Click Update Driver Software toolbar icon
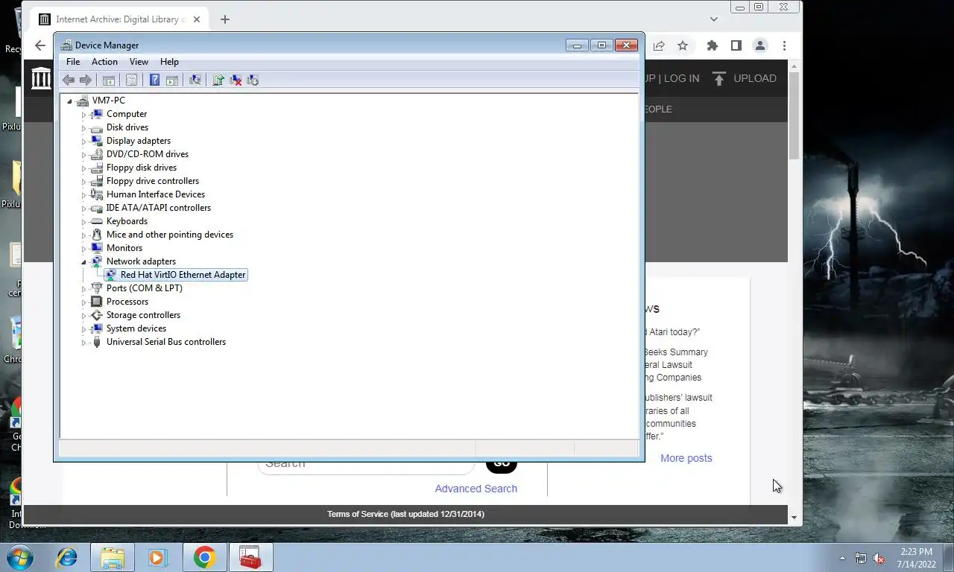 click(x=218, y=80)
